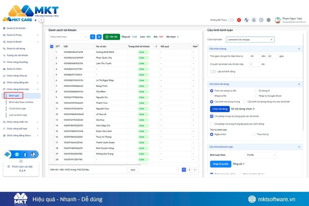Open Bình luận theo từ khóa menu item
Screen dimensions: 309x206
click(x=21, y=102)
